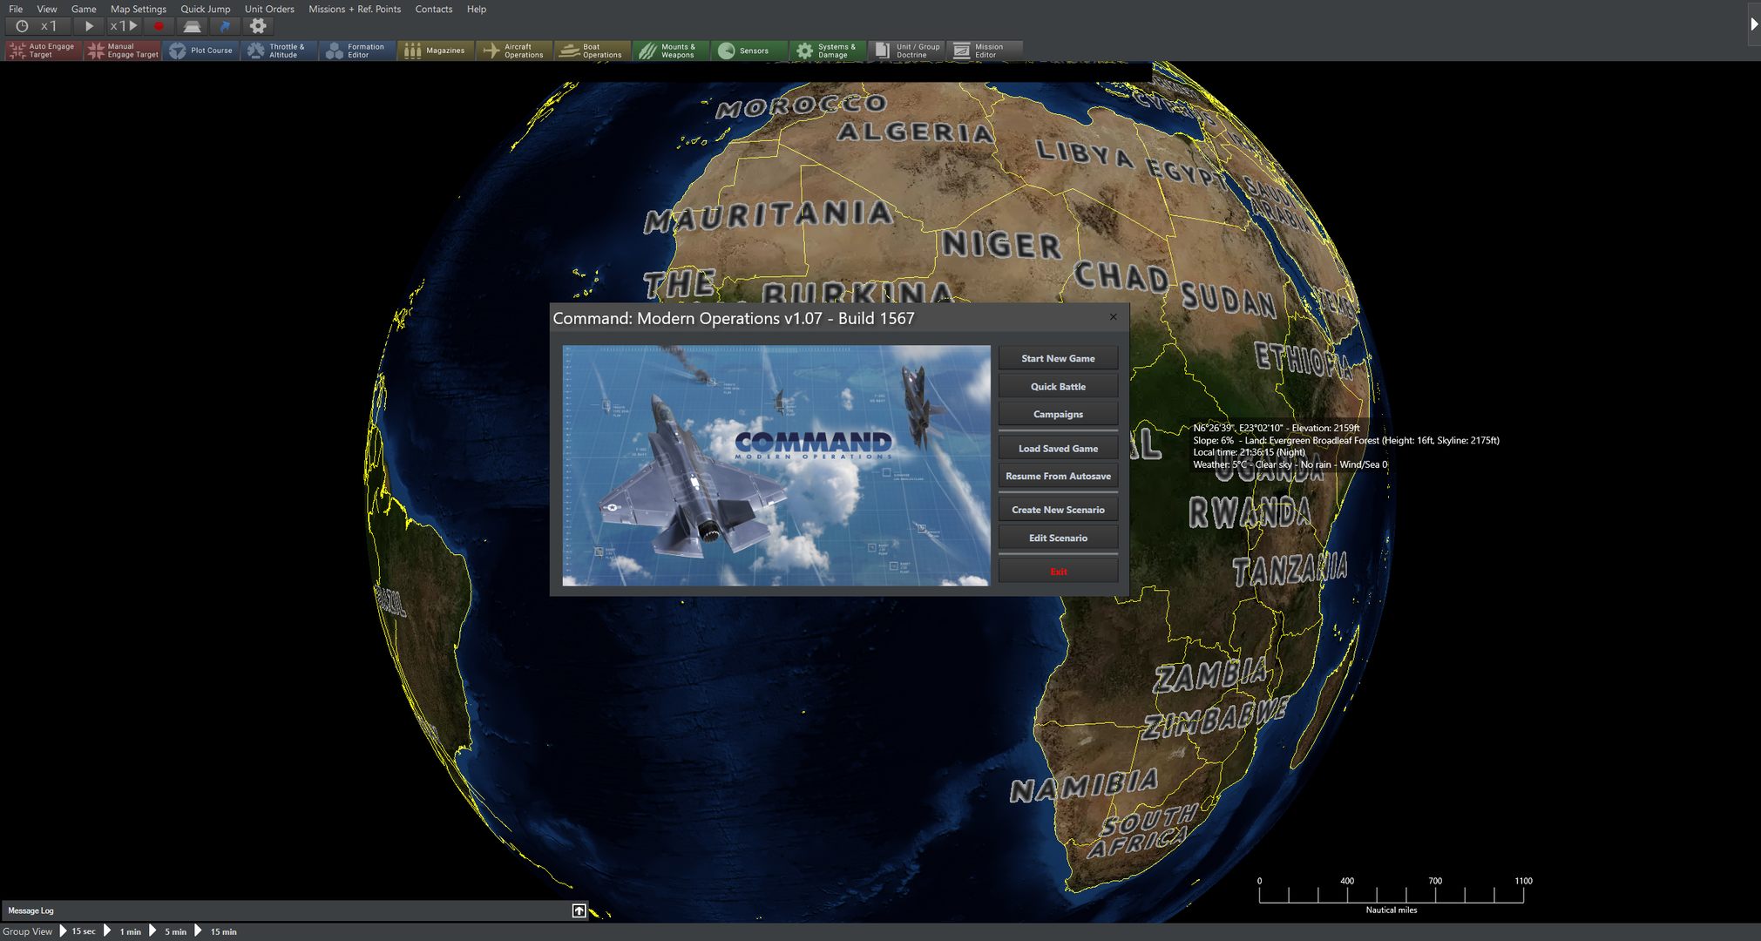Viewport: 1761px width, 941px height.
Task: Open the Game menu
Action: (x=84, y=9)
